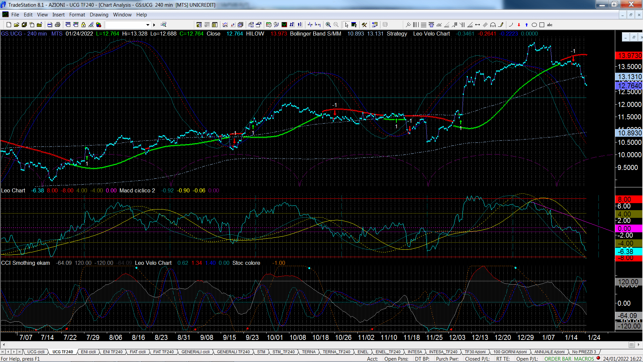Screen dimensions: 643x362
Task: Select the Zoom In magnifier
Action: pyautogui.click(x=328, y=25)
